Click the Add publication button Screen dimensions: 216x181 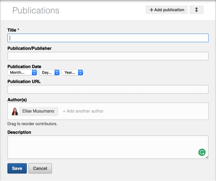pyautogui.click(x=167, y=10)
